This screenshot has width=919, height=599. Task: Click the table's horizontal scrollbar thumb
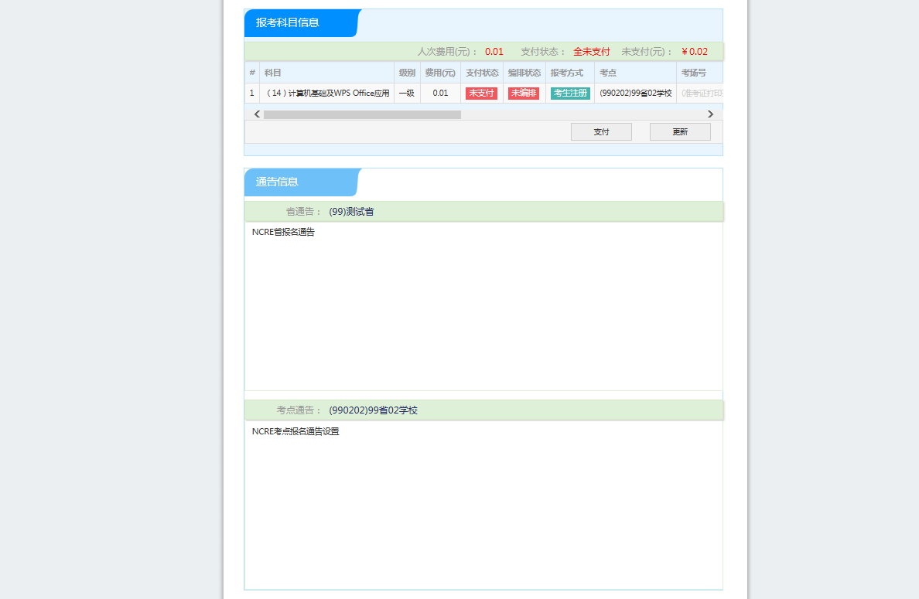(362, 114)
